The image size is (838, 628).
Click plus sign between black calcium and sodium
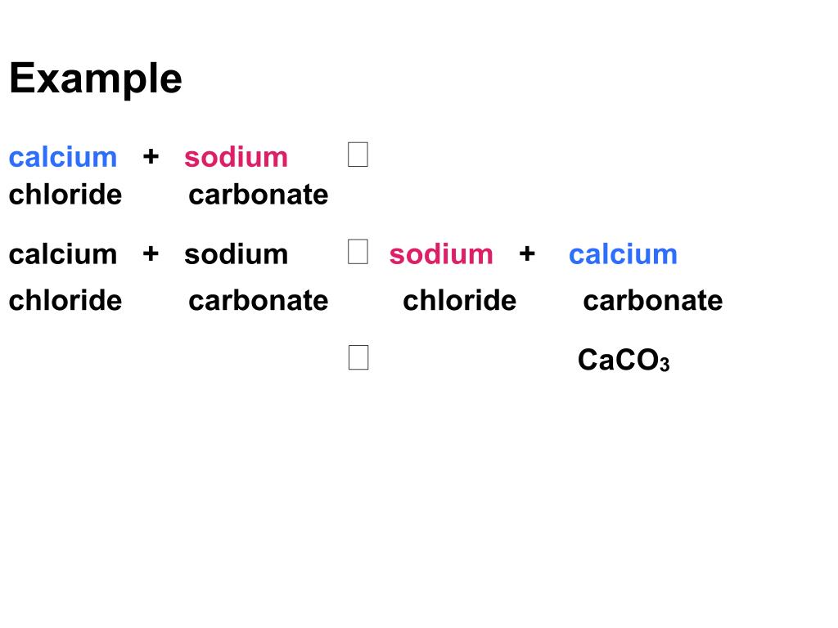coord(151,253)
